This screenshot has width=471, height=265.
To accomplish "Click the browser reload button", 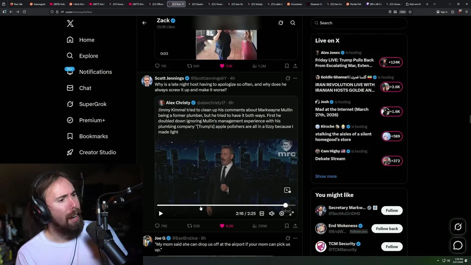I will (24, 12).
